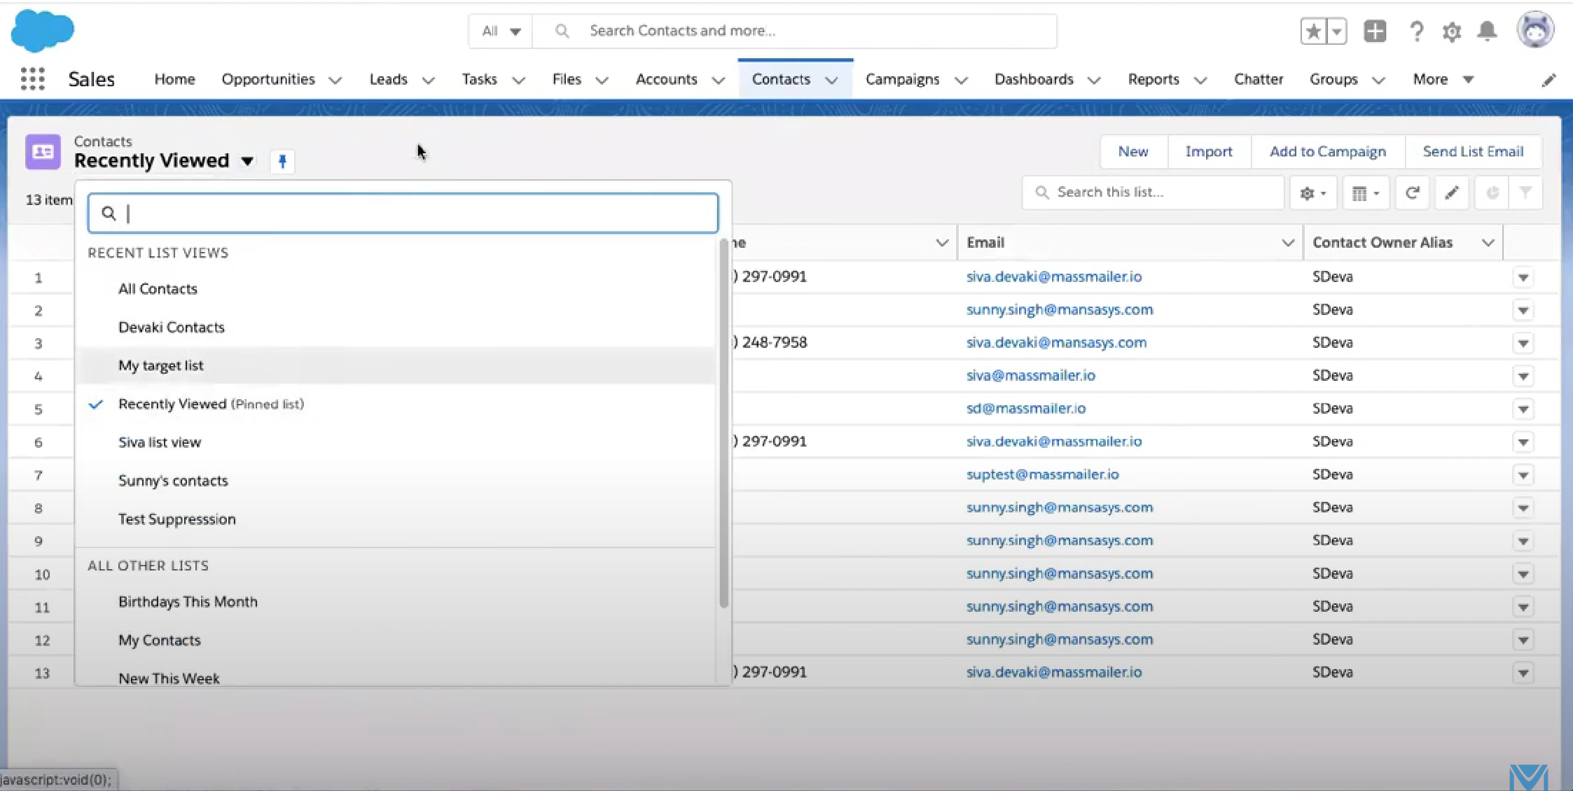Open the Display As table icon
The width and height of the screenshot is (1573, 791).
1366,193
